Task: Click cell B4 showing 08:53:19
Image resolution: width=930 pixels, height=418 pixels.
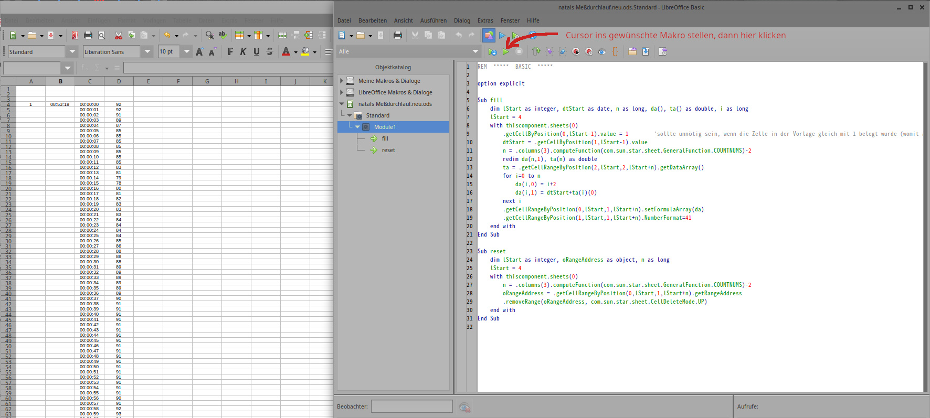Action: pos(60,104)
